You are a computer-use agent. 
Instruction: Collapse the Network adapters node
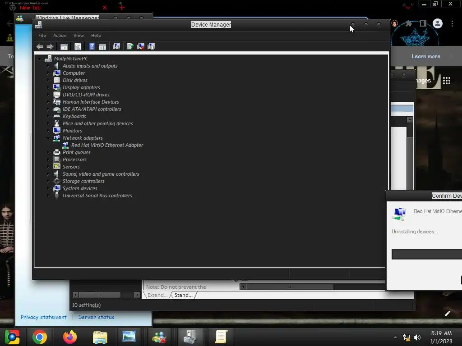tap(48, 138)
